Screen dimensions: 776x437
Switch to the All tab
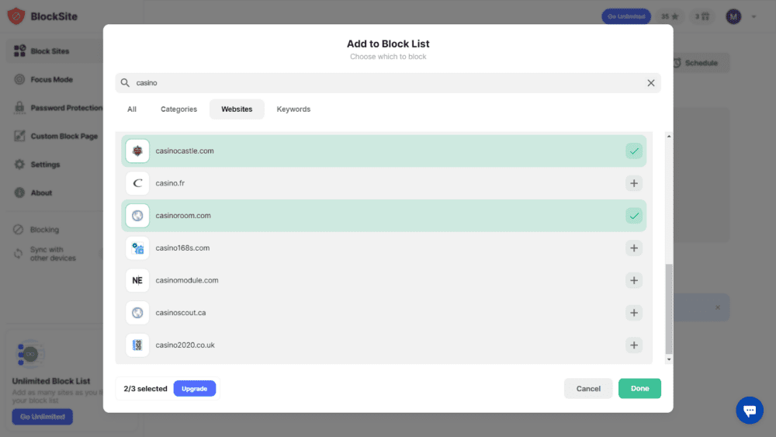pos(132,109)
